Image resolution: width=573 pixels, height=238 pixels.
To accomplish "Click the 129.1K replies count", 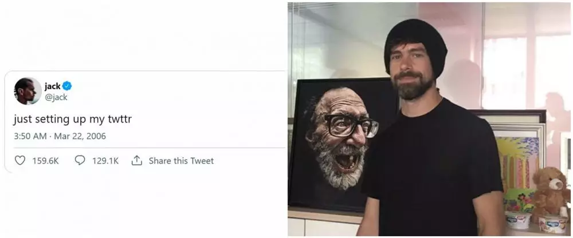I will pos(105,161).
